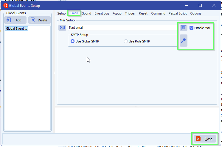Minimize the Global Events Setup window

click(x=187, y=6)
